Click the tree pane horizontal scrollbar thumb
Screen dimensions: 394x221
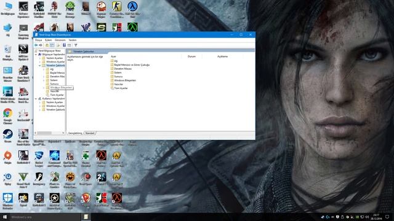[44, 133]
